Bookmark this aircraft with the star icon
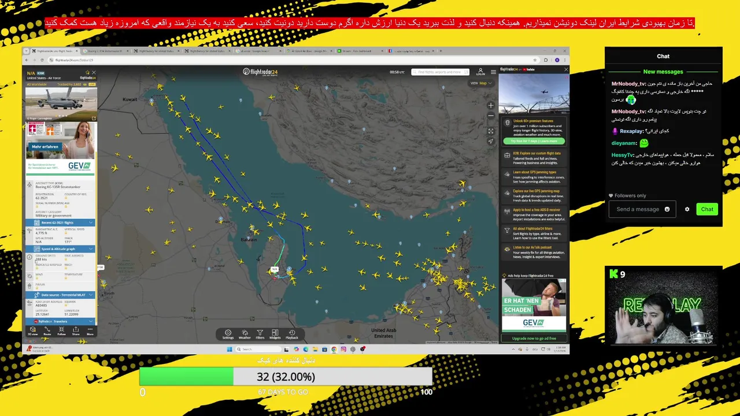 pos(88,73)
